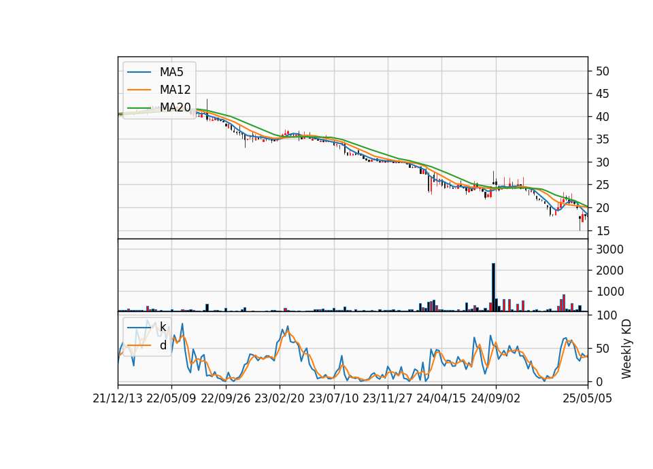Click the orange MA12 legend line sample
The height and width of the screenshot is (469, 653).
139,90
